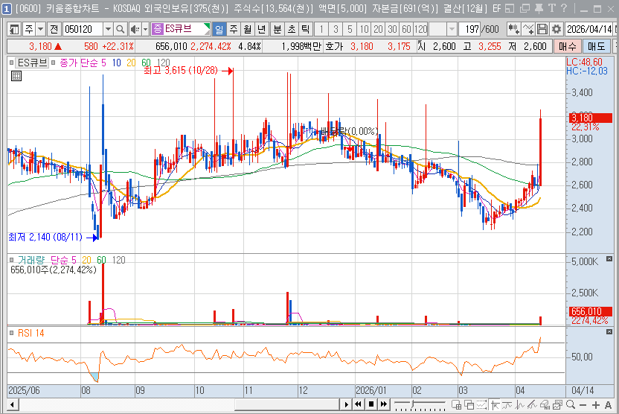Click the zoom slider handle in bottom bar
This screenshot has width=619, height=414.
(x=412, y=404)
